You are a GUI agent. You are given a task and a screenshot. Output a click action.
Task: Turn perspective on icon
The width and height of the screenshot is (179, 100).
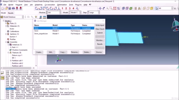[139, 8]
